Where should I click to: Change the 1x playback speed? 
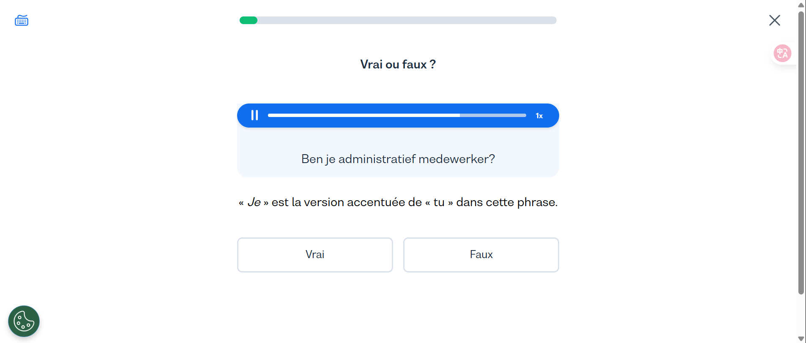click(539, 116)
